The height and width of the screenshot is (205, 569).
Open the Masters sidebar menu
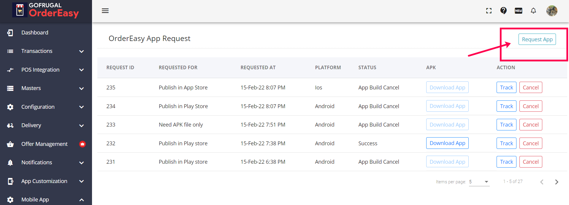point(31,88)
